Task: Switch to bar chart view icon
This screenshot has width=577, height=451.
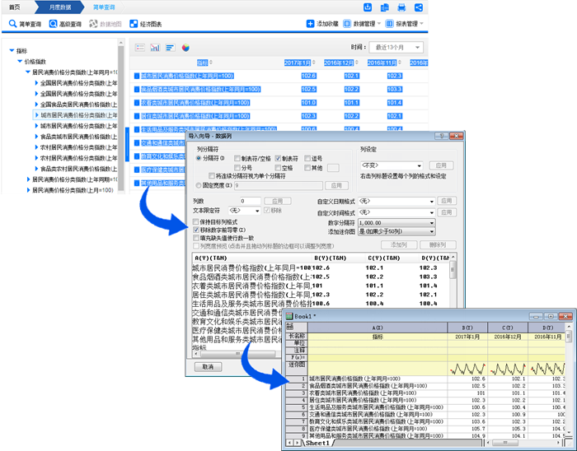Action: [155, 48]
